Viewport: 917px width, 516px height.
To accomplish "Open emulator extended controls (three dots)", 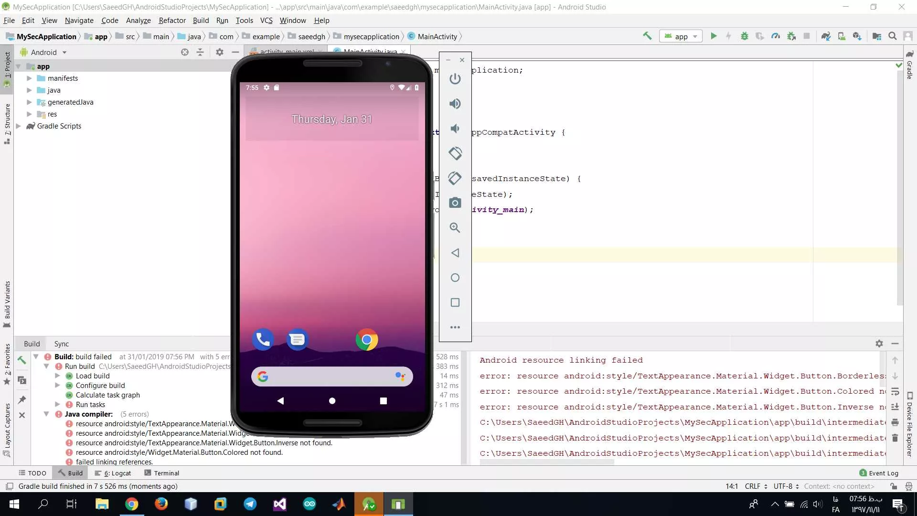I will 455,327.
